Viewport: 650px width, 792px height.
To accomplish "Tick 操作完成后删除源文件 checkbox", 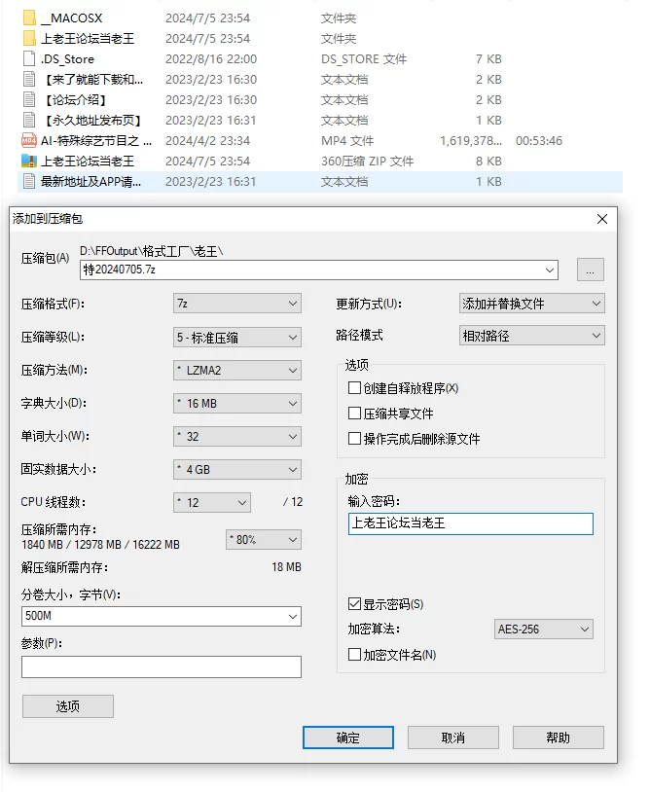I will (354, 439).
